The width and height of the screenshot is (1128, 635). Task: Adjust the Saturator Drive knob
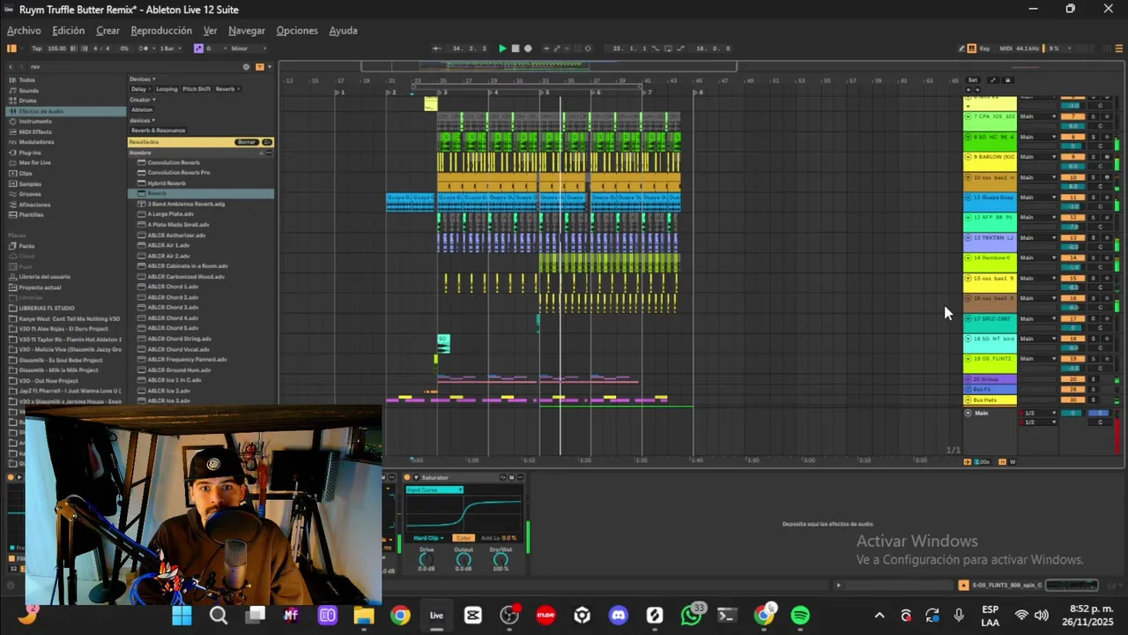[x=427, y=559]
